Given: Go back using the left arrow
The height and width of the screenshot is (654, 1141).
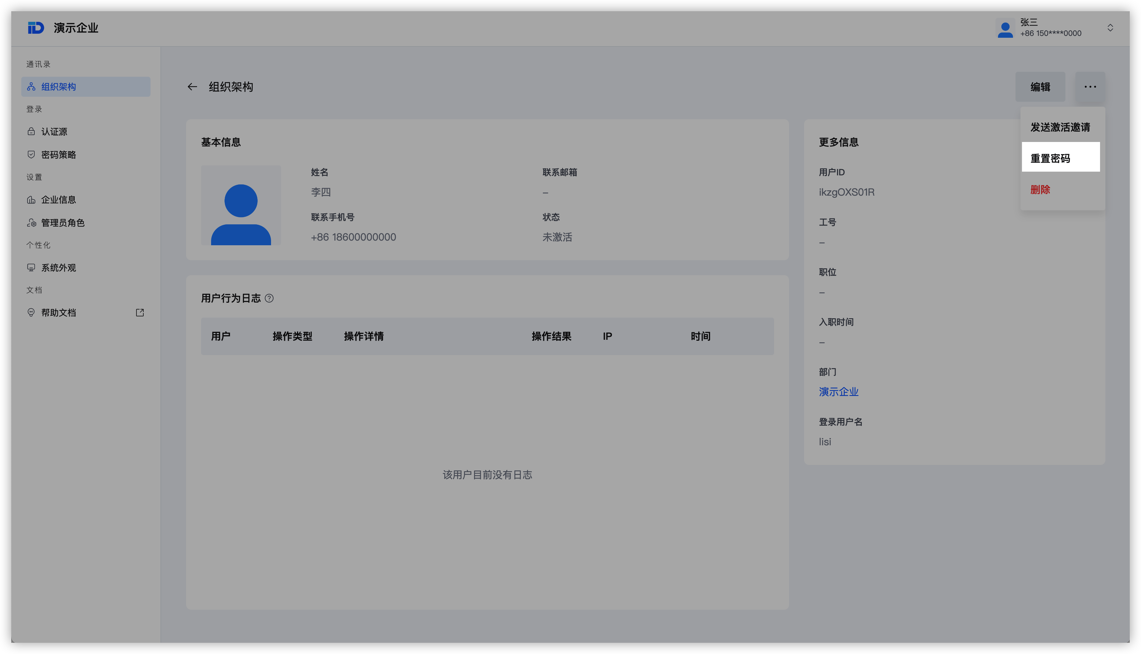Looking at the screenshot, I should pyautogui.click(x=192, y=87).
